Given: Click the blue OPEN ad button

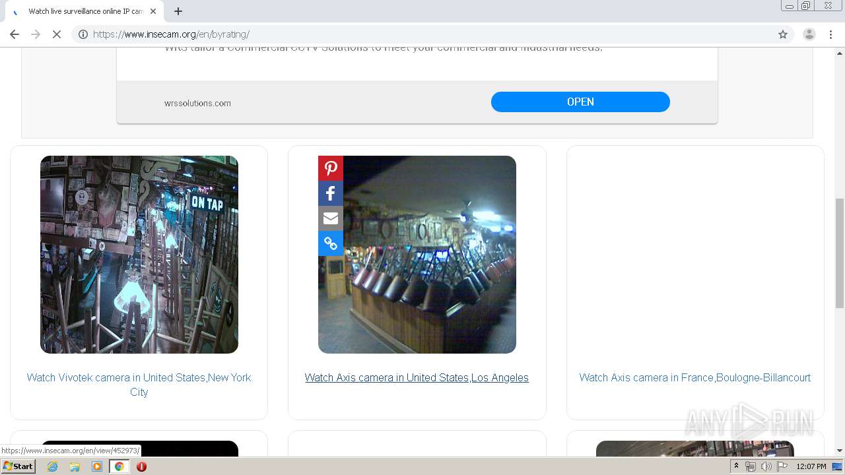Looking at the screenshot, I should tap(580, 102).
